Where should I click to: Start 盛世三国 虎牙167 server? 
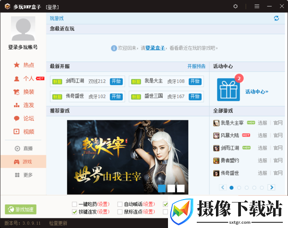click(195, 97)
